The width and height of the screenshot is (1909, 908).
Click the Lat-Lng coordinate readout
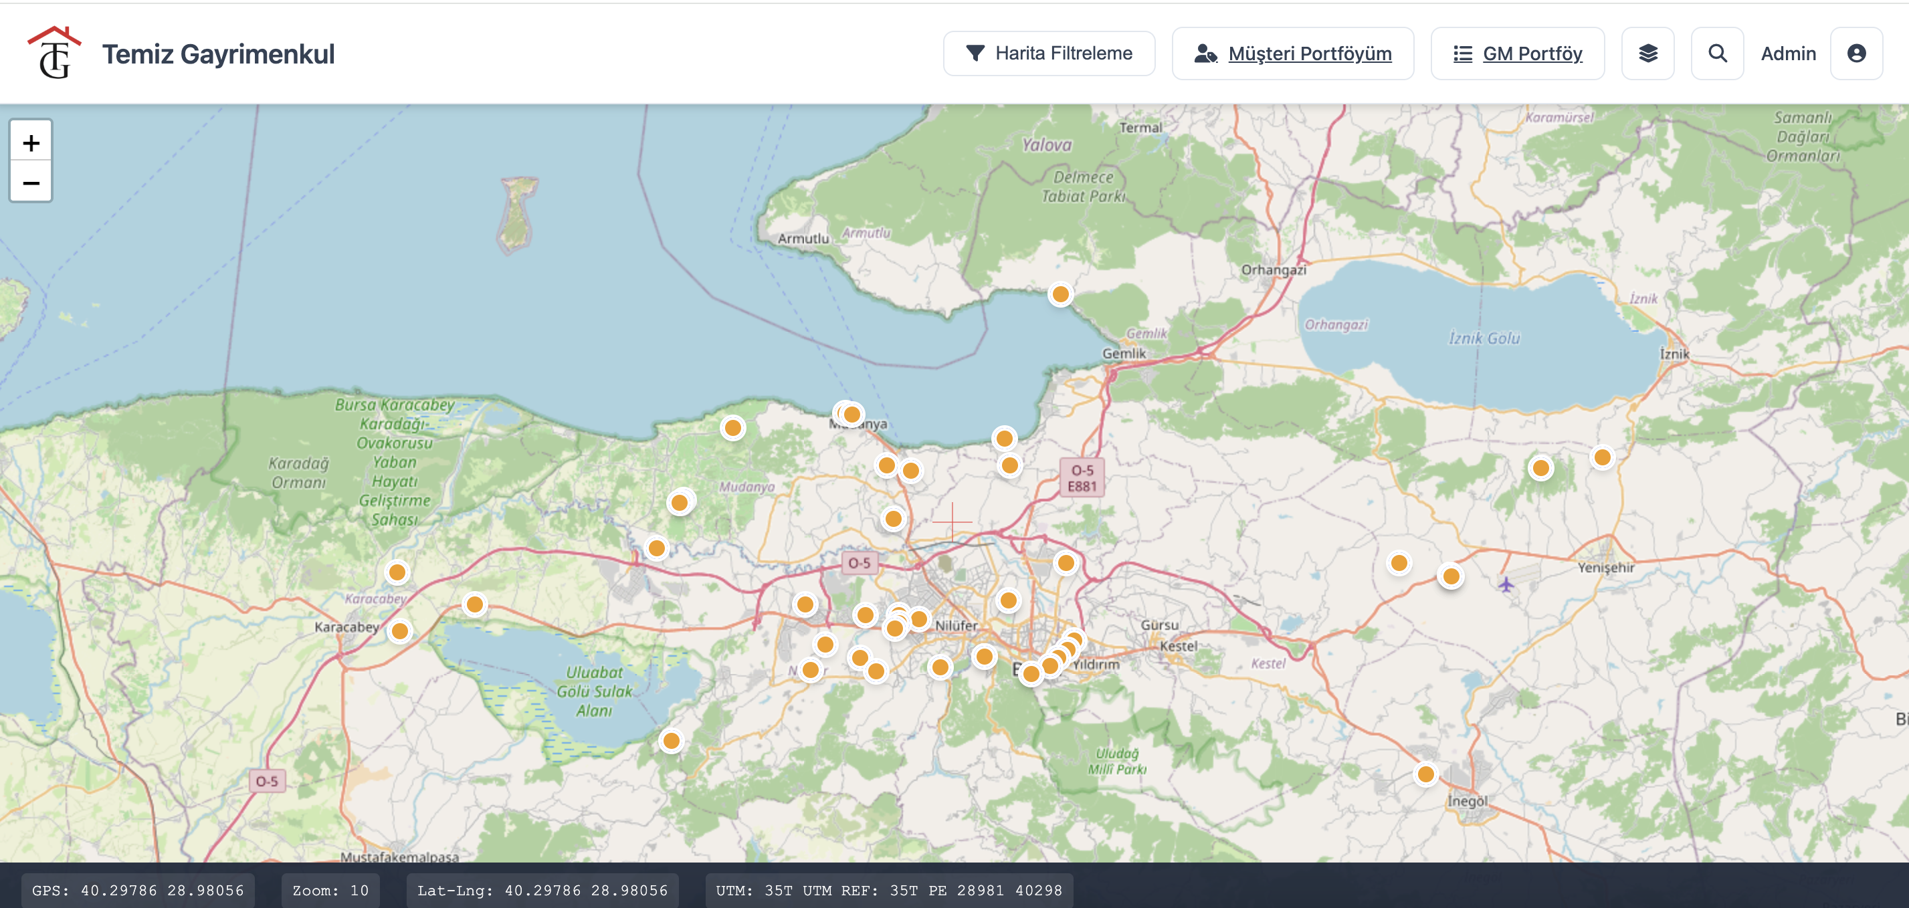click(542, 890)
